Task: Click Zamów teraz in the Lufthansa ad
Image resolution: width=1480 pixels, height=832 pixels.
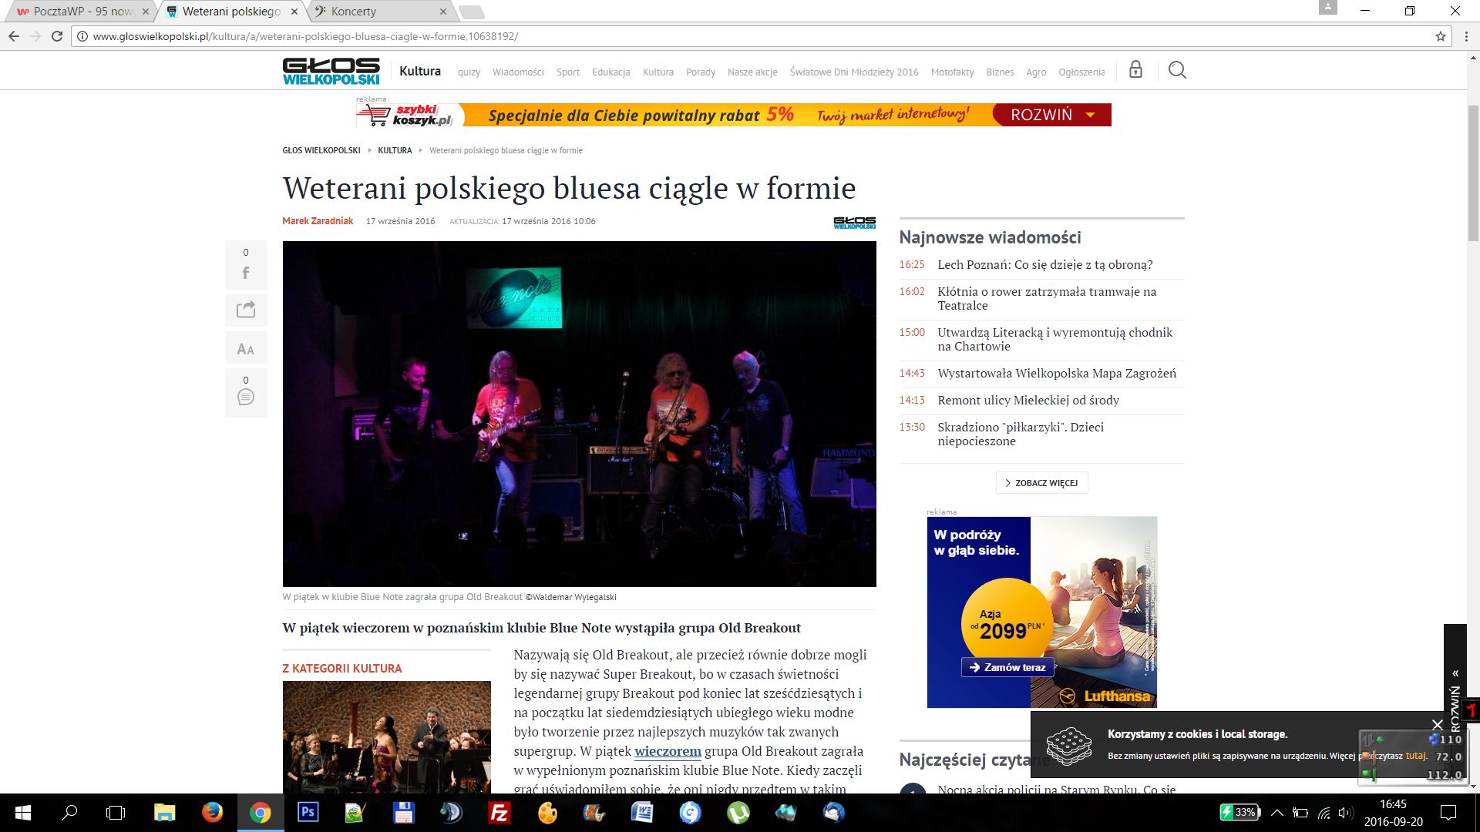Action: coord(1007,667)
